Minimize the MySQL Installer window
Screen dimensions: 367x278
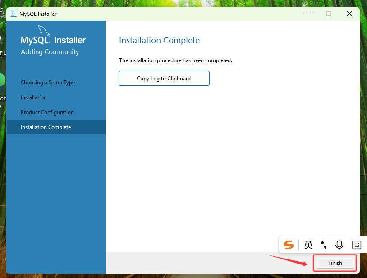(308, 14)
